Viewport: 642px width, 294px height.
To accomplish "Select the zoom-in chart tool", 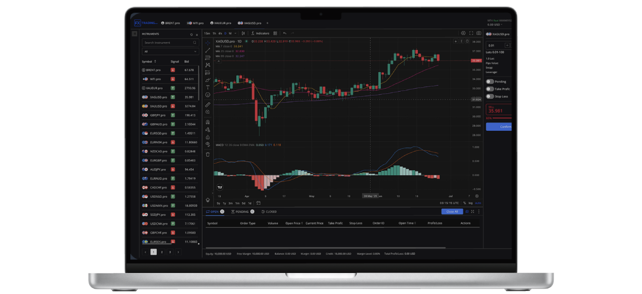I will tap(208, 111).
